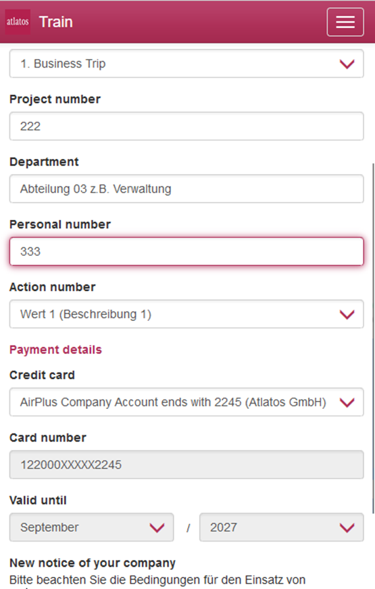This screenshot has height=589, width=375.
Task: Click the Train page title
Action: 56,22
